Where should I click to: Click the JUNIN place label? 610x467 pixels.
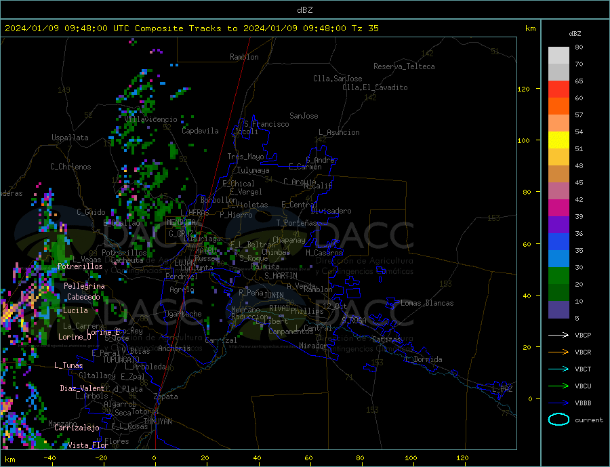[274, 296]
